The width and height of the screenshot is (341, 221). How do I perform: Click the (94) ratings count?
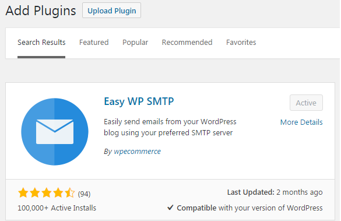[x=84, y=194]
